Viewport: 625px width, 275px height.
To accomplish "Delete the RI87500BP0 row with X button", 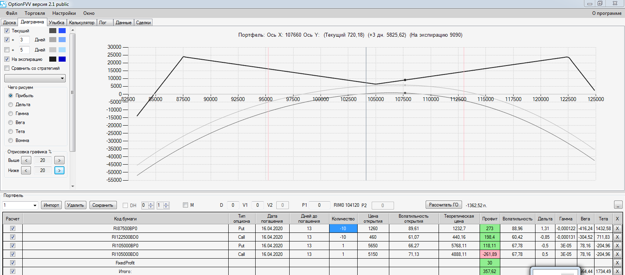I will [617, 229].
